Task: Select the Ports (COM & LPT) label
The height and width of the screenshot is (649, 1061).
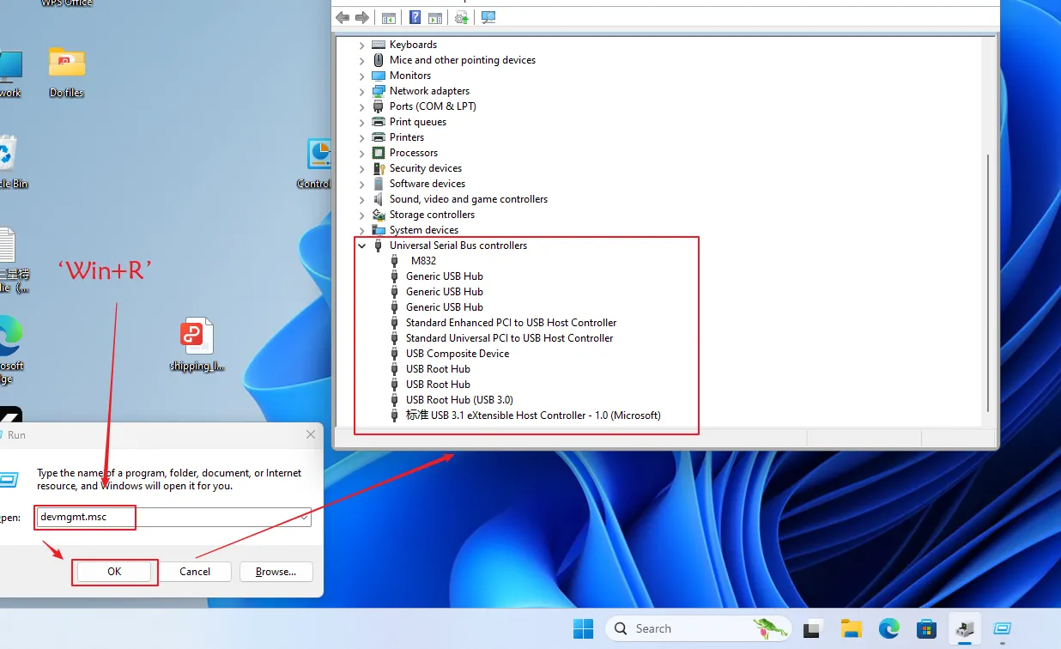Action: (433, 106)
